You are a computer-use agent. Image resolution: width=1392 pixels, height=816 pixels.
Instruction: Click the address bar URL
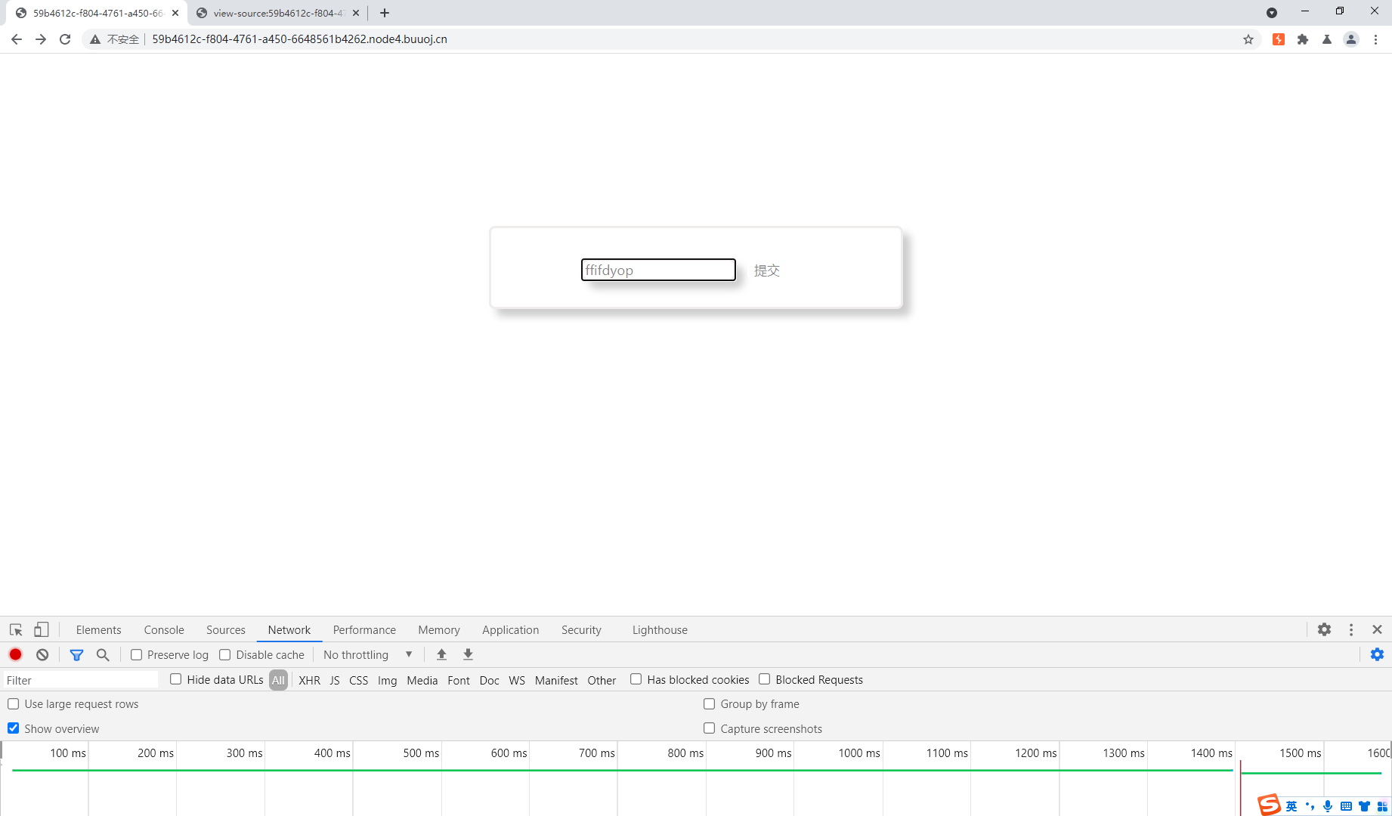[x=299, y=39]
